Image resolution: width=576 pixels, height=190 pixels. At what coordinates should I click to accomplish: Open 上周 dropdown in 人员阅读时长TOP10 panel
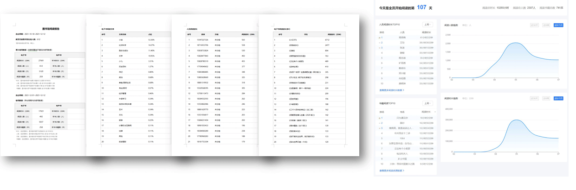pyautogui.click(x=427, y=25)
